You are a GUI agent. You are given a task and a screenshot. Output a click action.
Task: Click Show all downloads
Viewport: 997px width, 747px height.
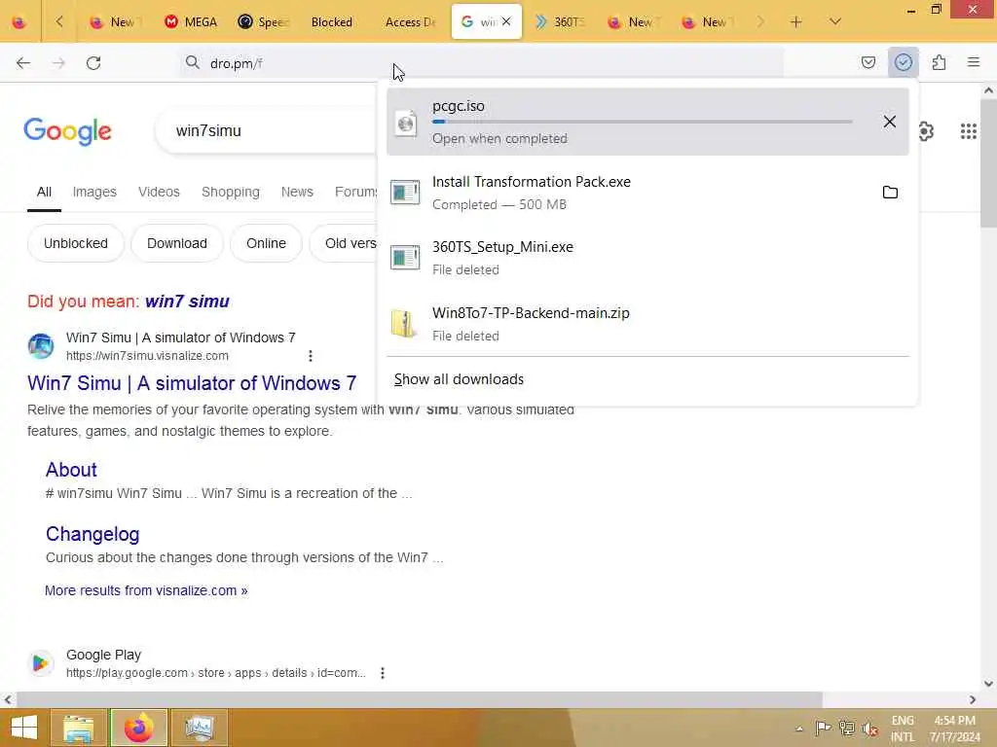coord(460,379)
